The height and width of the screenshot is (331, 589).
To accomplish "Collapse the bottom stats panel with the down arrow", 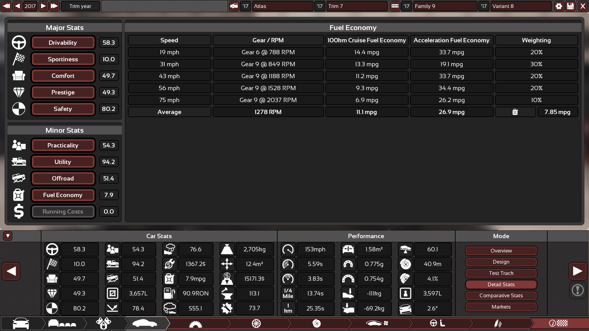I will [x=8, y=236].
